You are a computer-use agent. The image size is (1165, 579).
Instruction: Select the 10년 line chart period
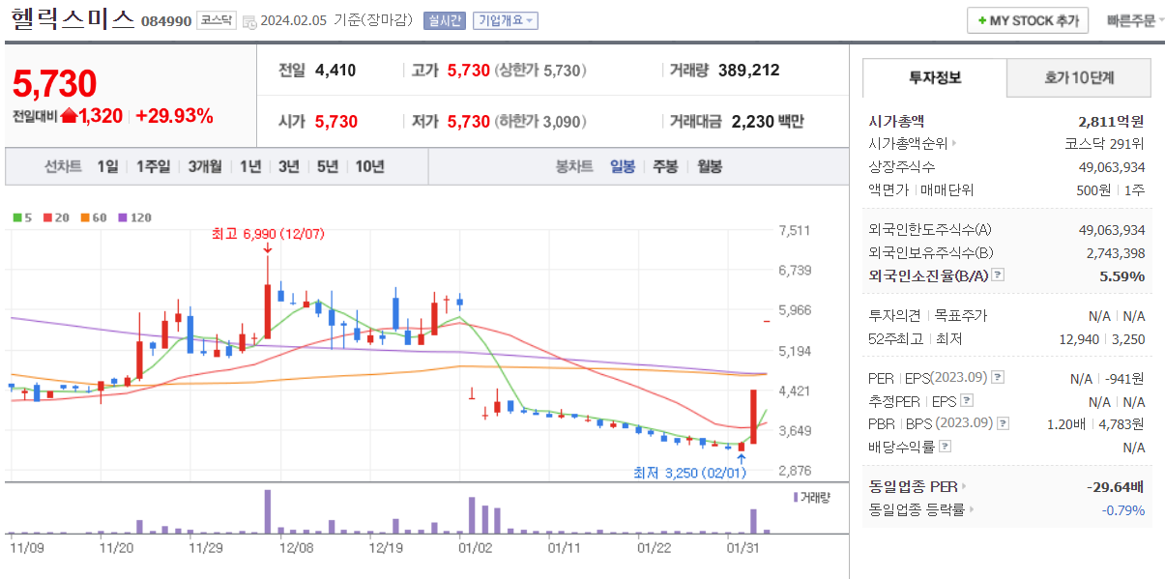coord(369,166)
